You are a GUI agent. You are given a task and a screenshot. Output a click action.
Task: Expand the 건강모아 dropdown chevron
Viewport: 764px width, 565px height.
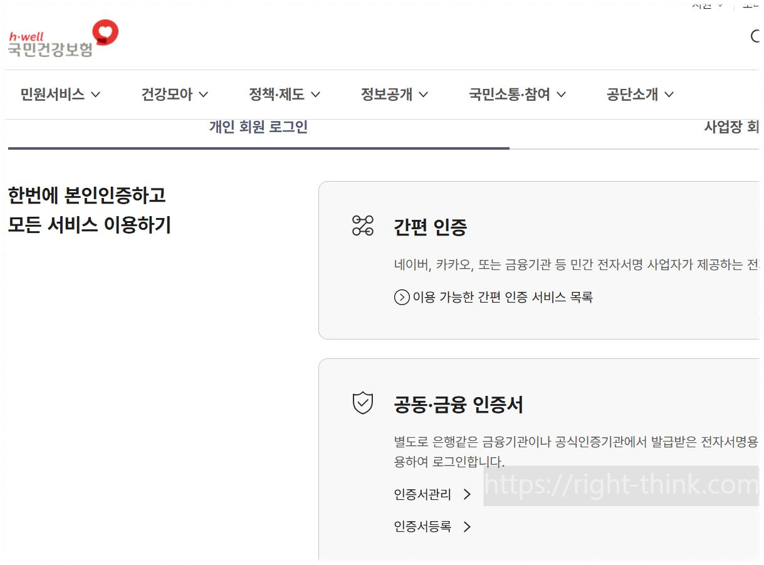click(x=203, y=95)
